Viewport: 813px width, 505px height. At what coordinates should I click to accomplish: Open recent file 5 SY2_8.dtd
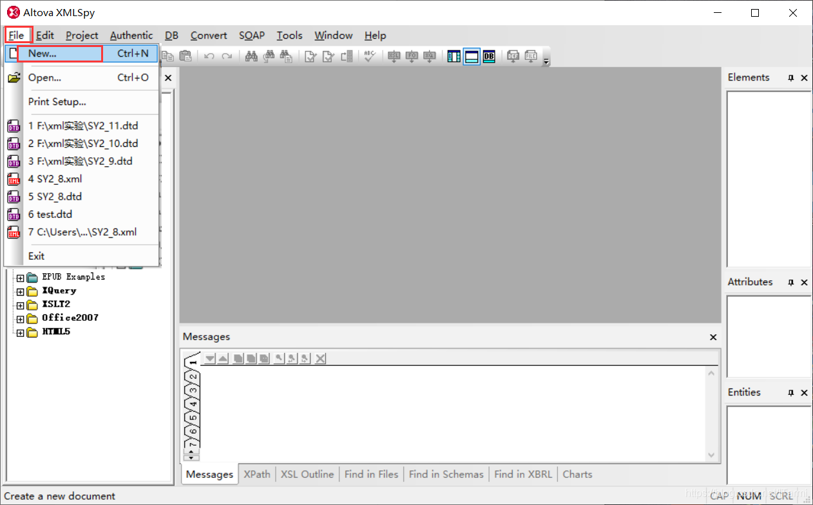tap(81, 196)
